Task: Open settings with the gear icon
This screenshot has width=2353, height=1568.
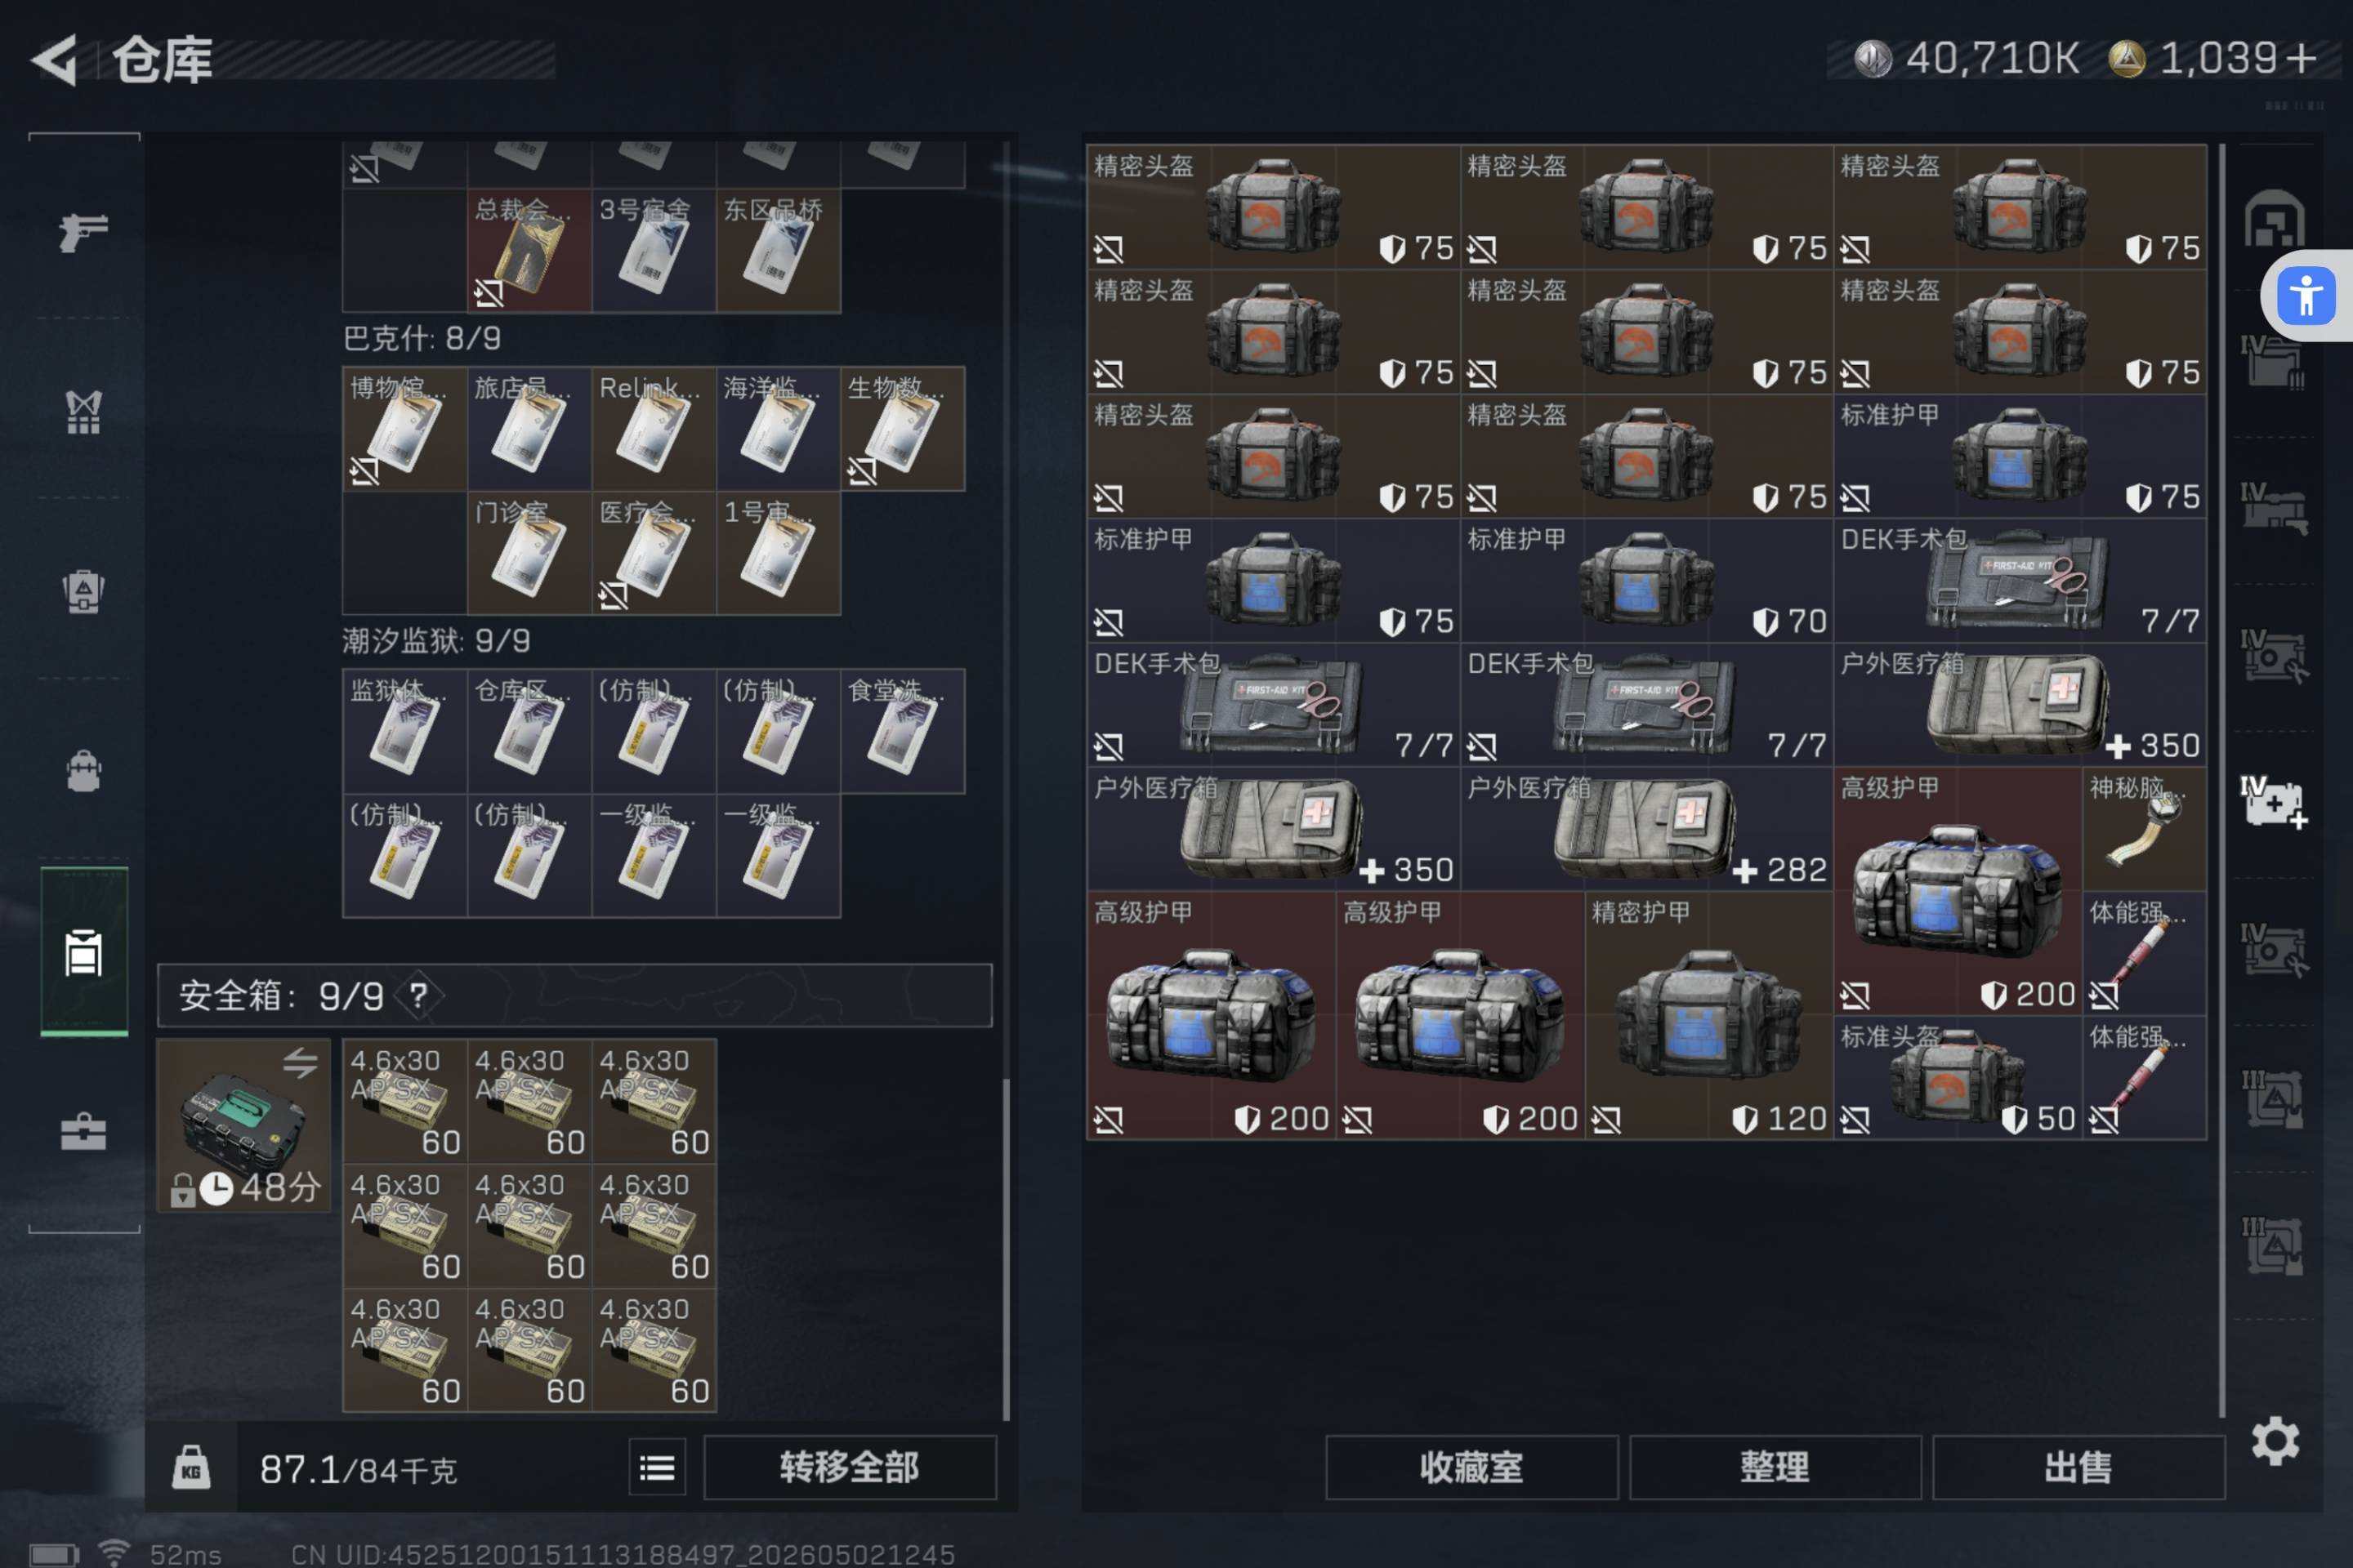Action: [2275, 1441]
